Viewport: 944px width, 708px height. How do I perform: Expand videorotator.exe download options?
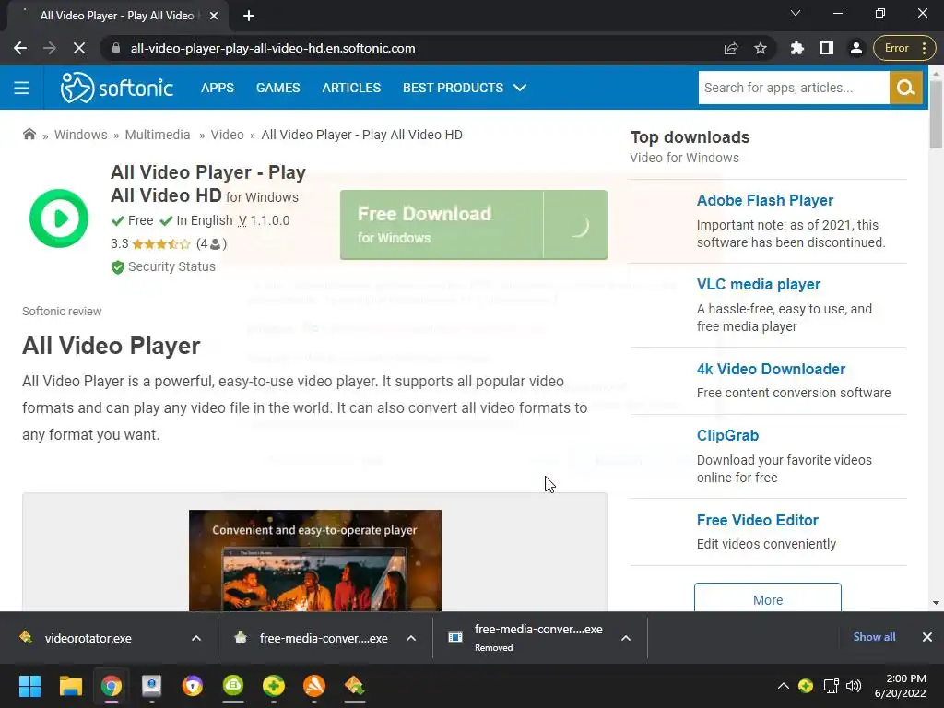196,638
